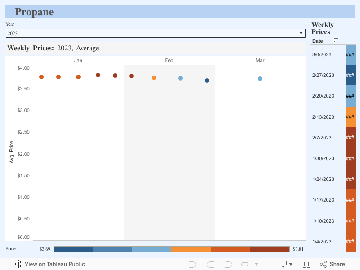Viewport: 360px width, 270px height.
Task: Select the darkest blue legend swatch
Action: click(73, 249)
